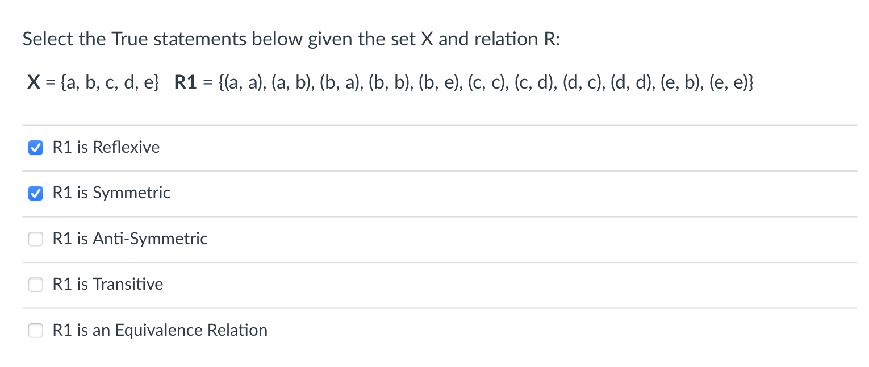Click the 'R1 is Symmetric' label text
This screenshot has height=367, width=869.
point(111,193)
